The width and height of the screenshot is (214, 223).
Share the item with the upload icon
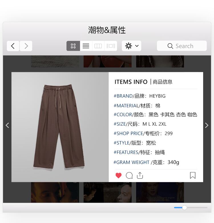[140, 175]
